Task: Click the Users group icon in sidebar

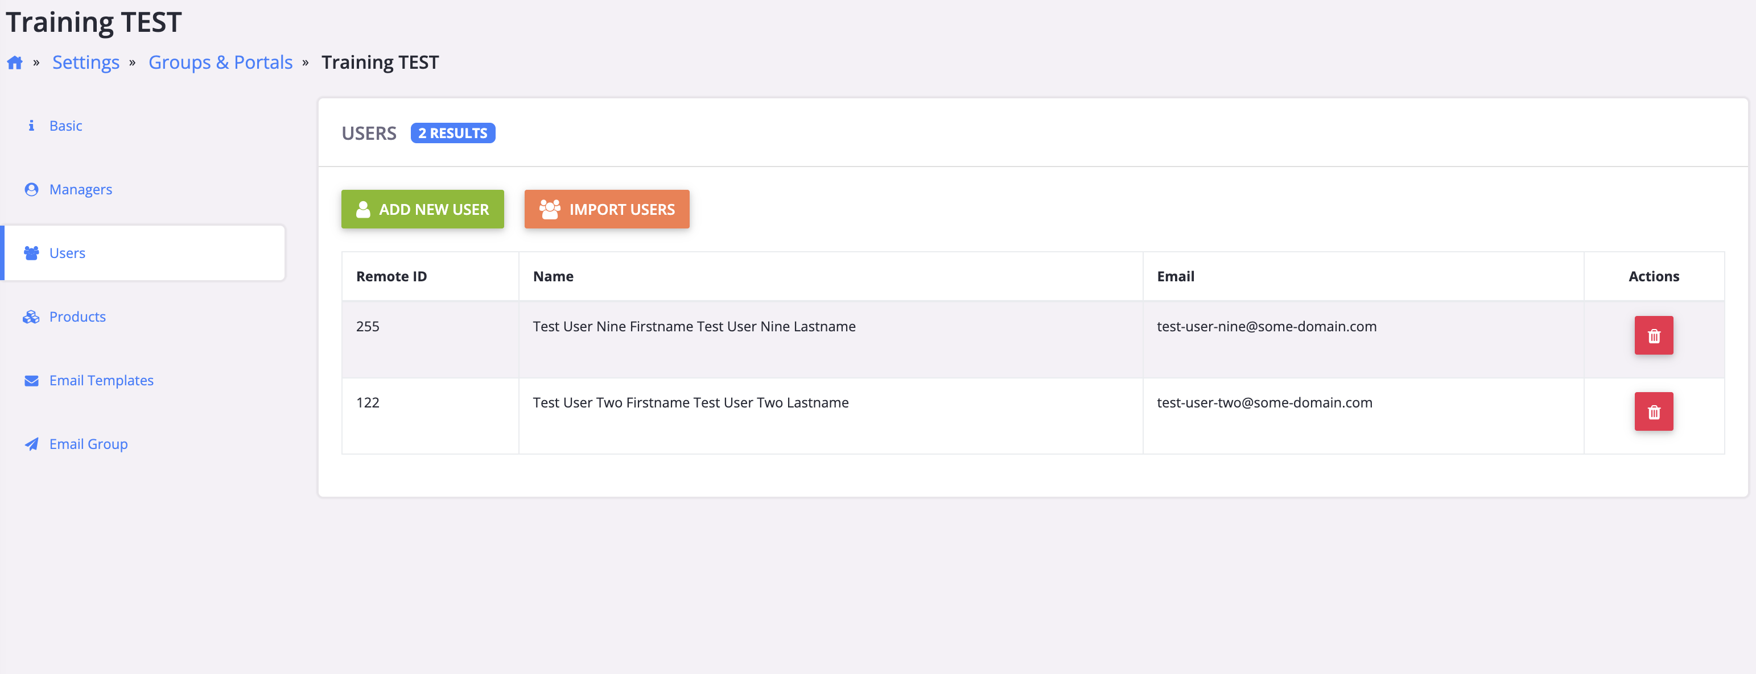Action: click(x=31, y=253)
